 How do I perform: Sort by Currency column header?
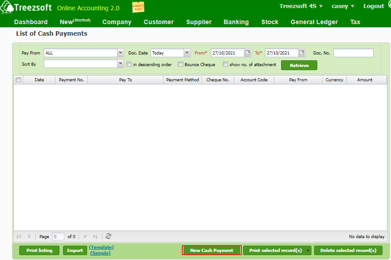(x=334, y=80)
